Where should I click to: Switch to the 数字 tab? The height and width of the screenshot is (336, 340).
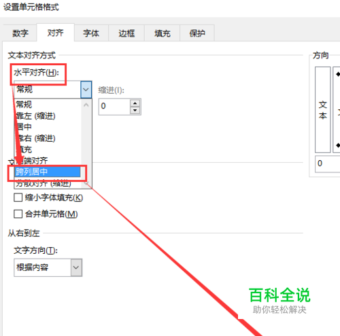click(20, 33)
